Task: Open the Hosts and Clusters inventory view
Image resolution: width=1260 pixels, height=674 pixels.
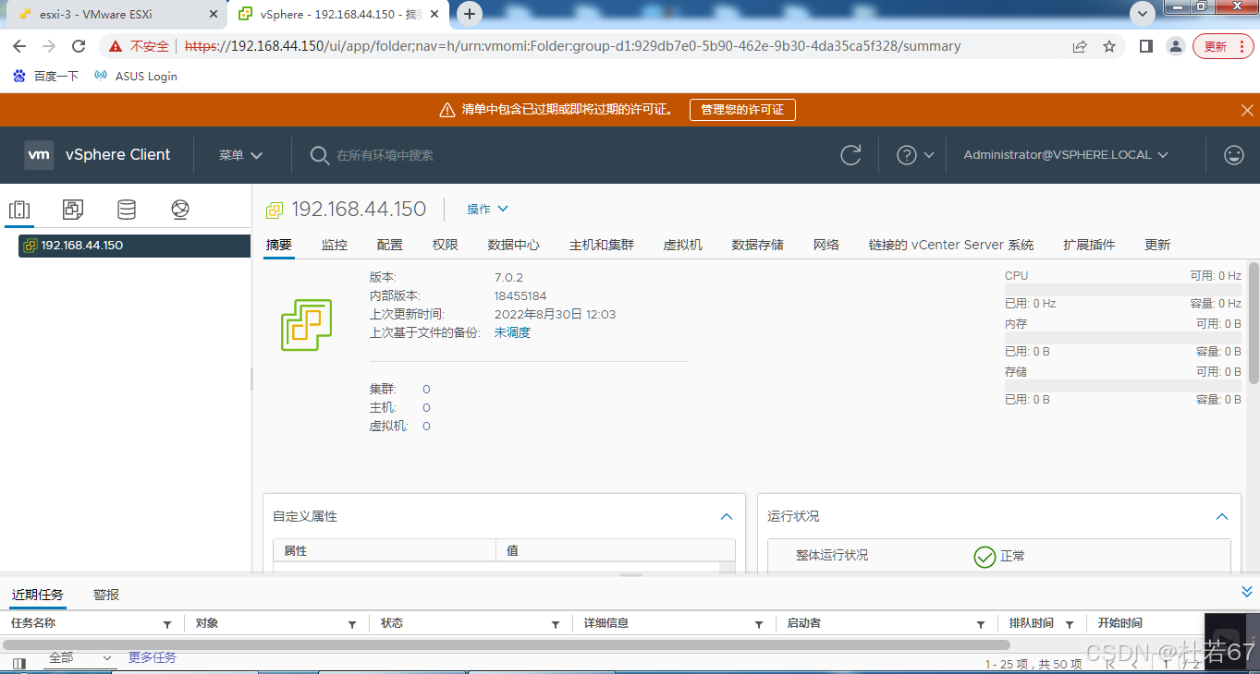Action: point(19,210)
